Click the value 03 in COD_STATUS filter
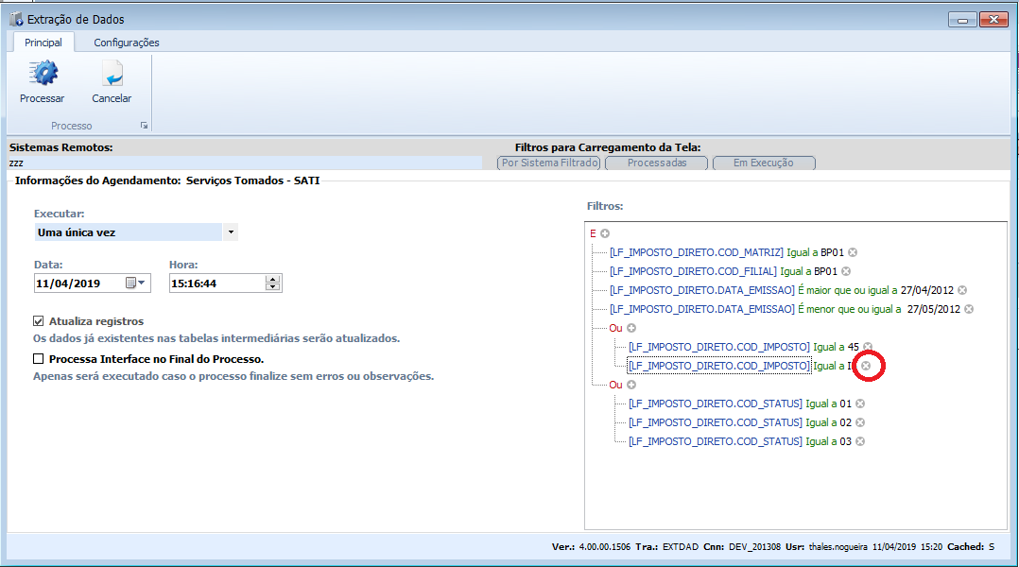The image size is (1019, 567). [845, 441]
